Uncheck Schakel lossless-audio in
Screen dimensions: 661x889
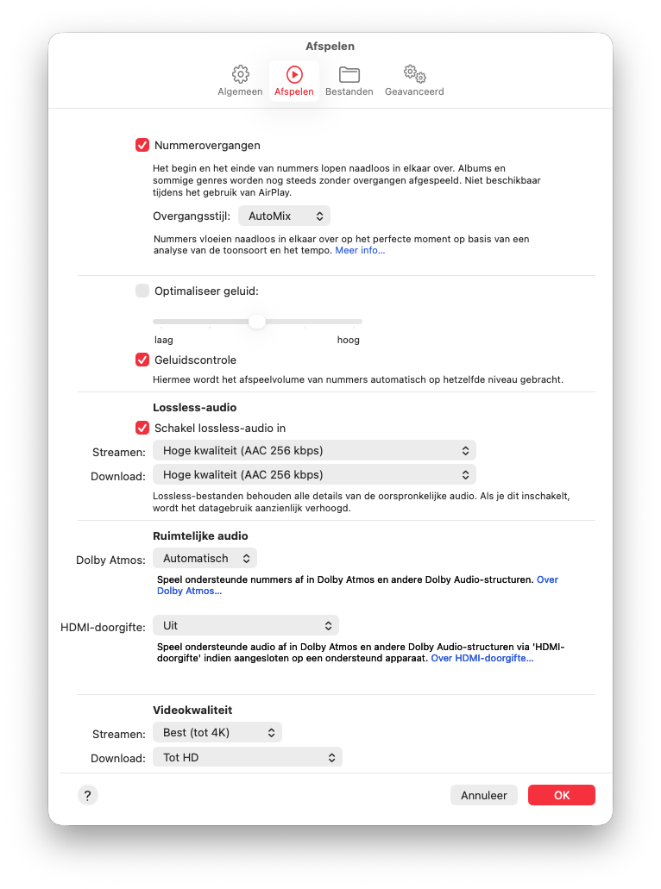142,428
